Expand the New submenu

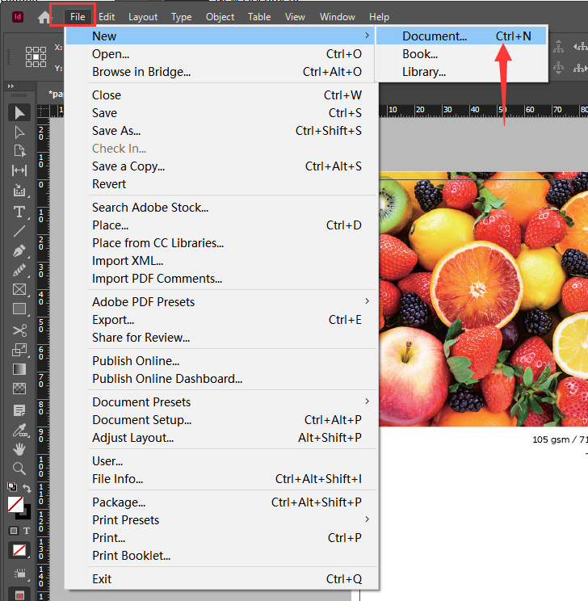220,36
